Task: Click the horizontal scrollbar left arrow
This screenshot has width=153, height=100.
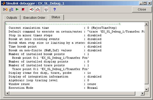Action: pyautogui.click(x=7, y=93)
